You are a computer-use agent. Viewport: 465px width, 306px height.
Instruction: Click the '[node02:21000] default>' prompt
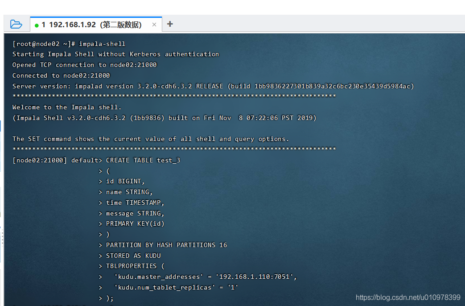tap(57, 160)
